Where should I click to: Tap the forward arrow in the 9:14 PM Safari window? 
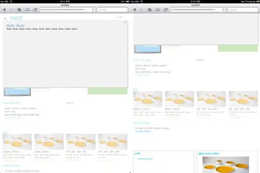point(142,10)
